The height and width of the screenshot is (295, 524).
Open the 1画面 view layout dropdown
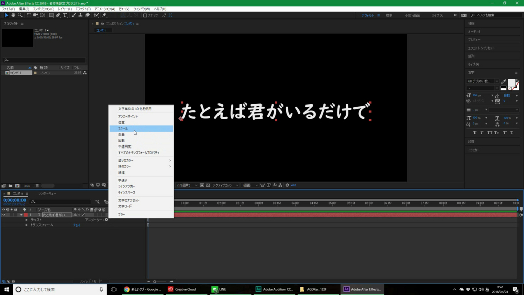(250, 185)
